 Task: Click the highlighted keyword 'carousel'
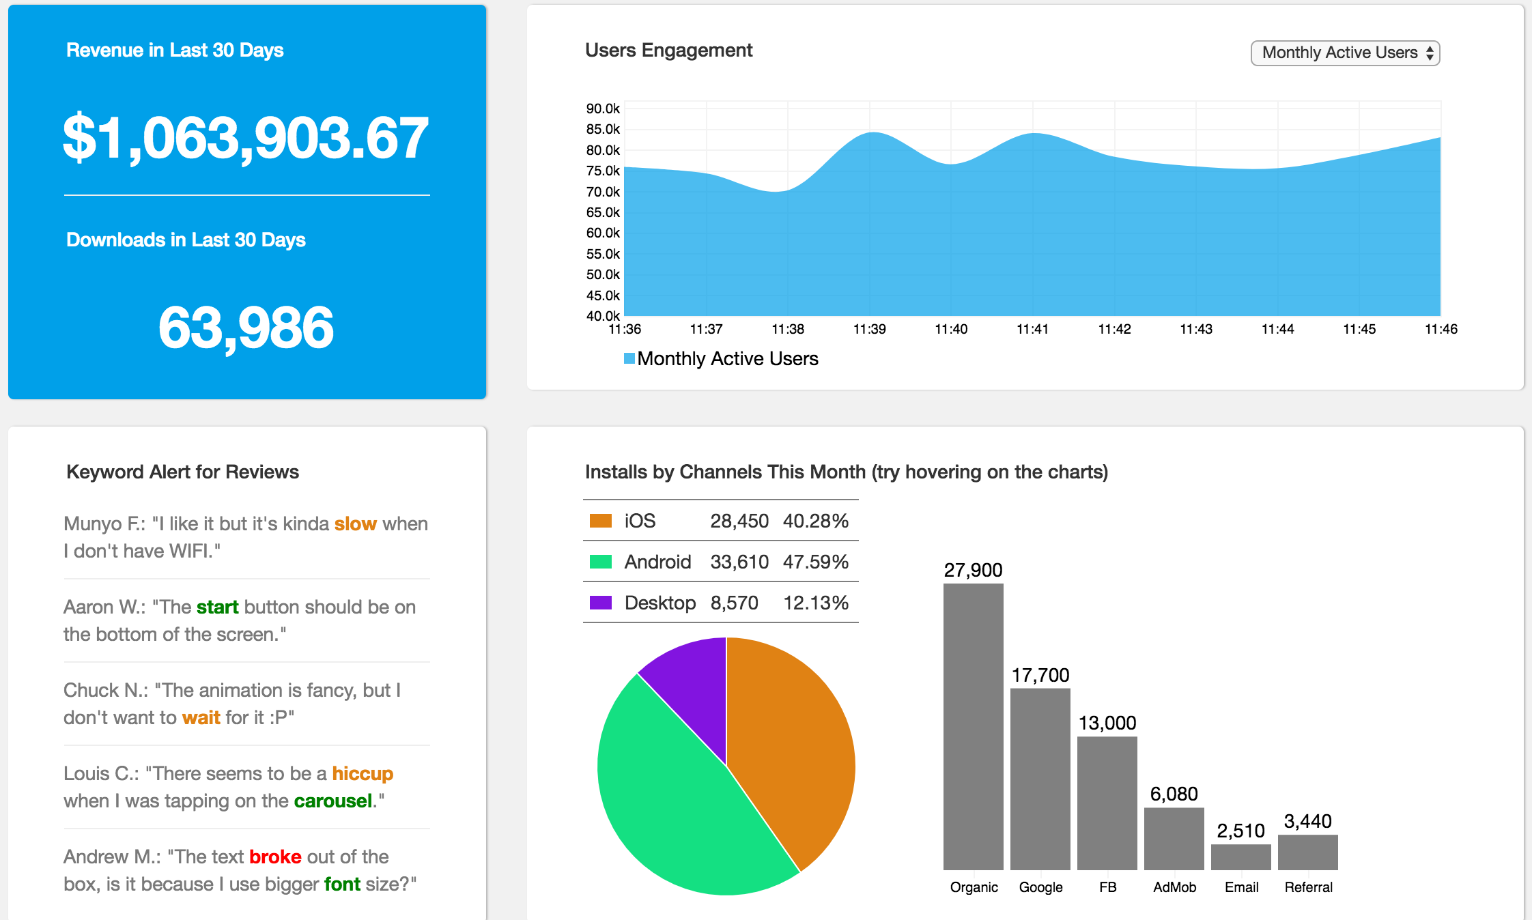pos(333,801)
